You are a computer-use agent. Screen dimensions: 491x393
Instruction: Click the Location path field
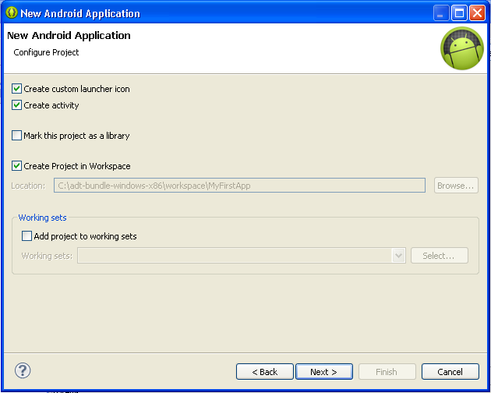(239, 186)
